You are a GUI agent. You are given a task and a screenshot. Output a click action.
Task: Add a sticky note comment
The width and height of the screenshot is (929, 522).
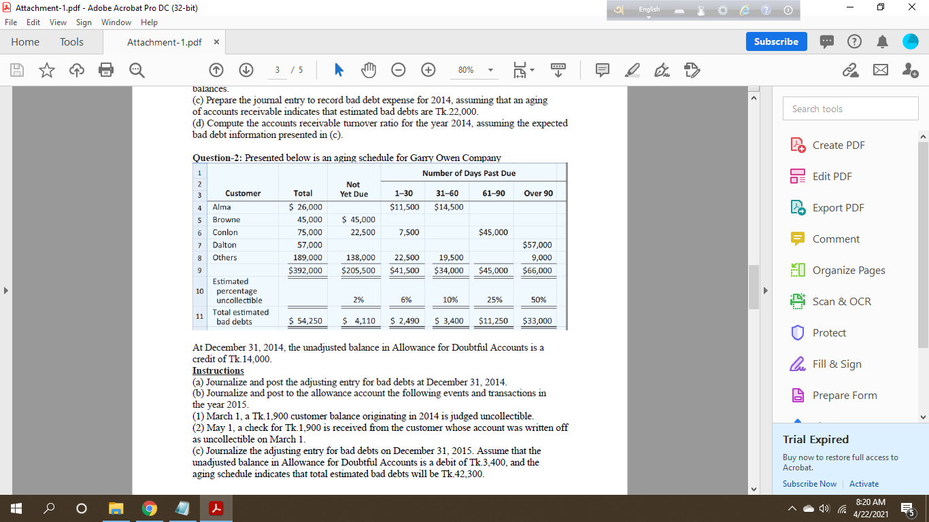(603, 70)
